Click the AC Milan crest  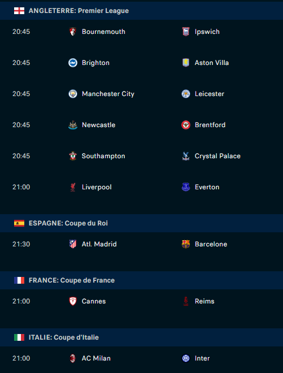pos(73,358)
